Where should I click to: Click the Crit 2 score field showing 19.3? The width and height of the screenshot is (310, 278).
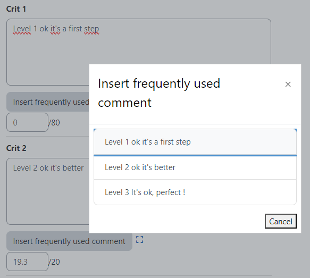27,262
